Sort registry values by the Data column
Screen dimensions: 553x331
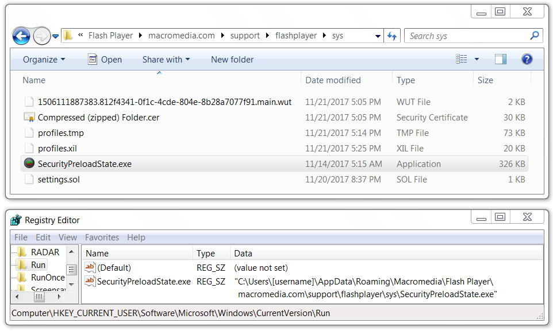pyautogui.click(x=243, y=254)
